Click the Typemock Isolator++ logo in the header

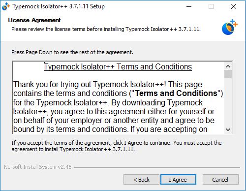click(x=230, y=27)
